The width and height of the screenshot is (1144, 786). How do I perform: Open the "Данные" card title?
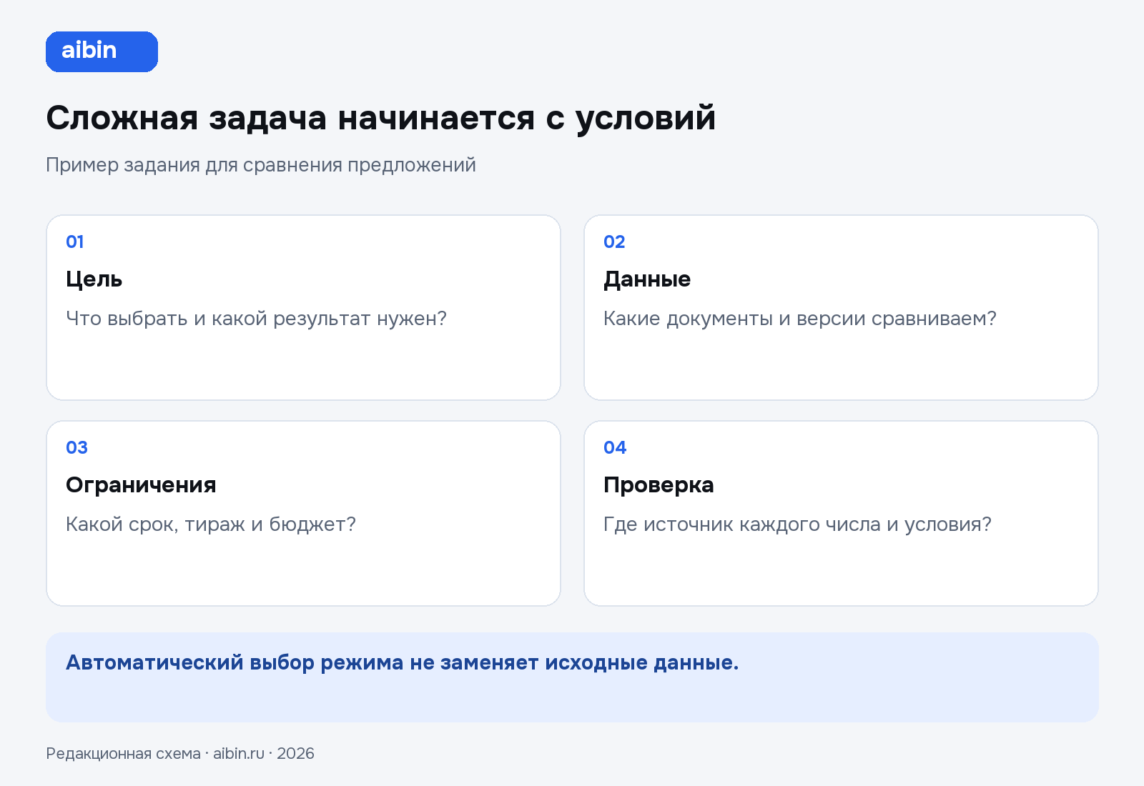click(x=647, y=279)
